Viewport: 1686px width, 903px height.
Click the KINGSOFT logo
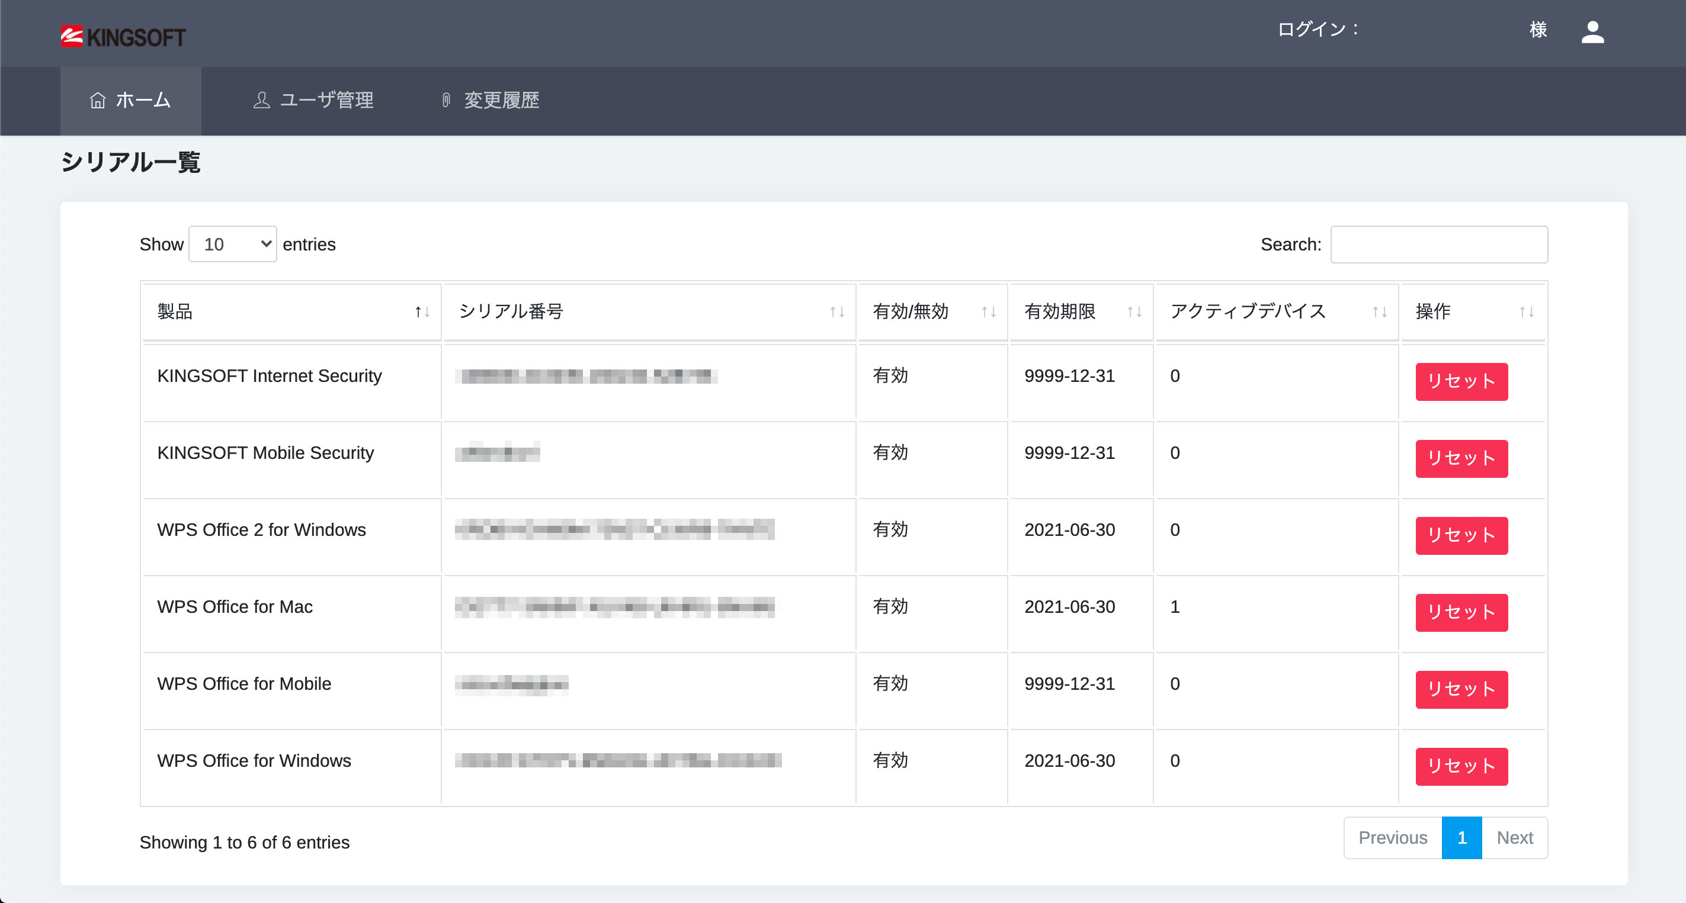(123, 37)
